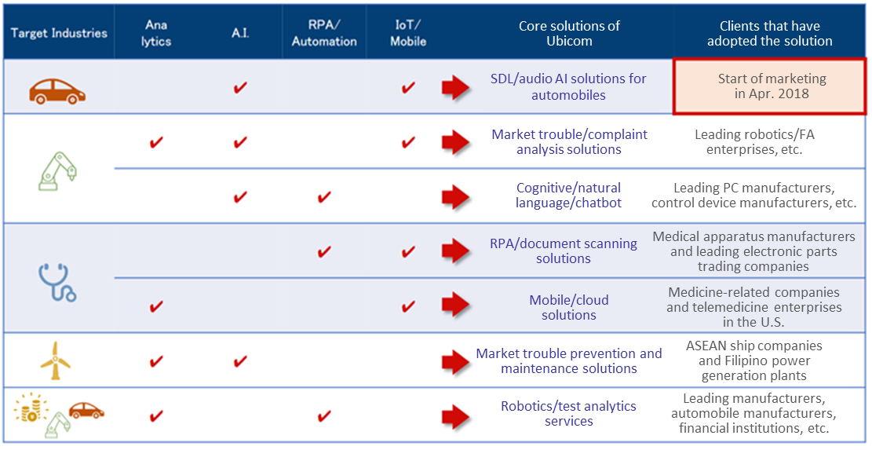Click the A.I. checkmark in the automobile row

coord(240,87)
